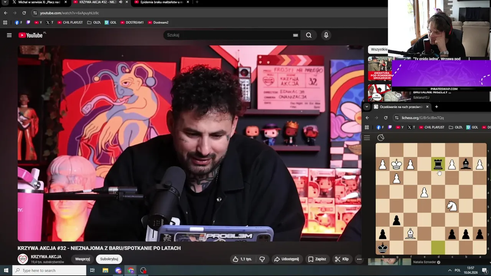
Task: Show hidden system tray icons
Action: 450,271
